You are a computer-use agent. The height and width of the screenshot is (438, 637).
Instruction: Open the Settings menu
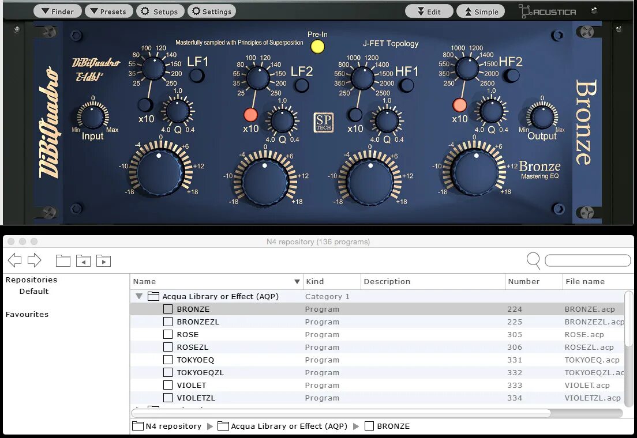tap(212, 12)
